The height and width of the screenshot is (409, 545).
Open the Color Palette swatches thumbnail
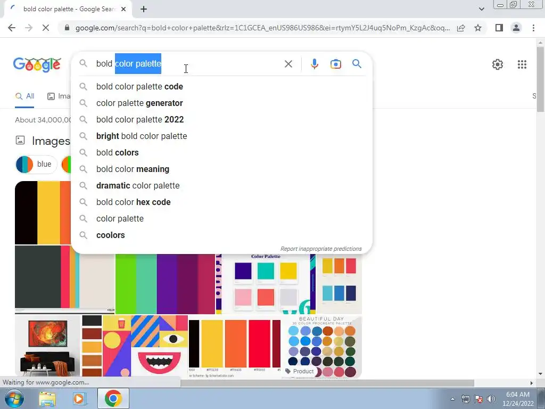(x=266, y=284)
